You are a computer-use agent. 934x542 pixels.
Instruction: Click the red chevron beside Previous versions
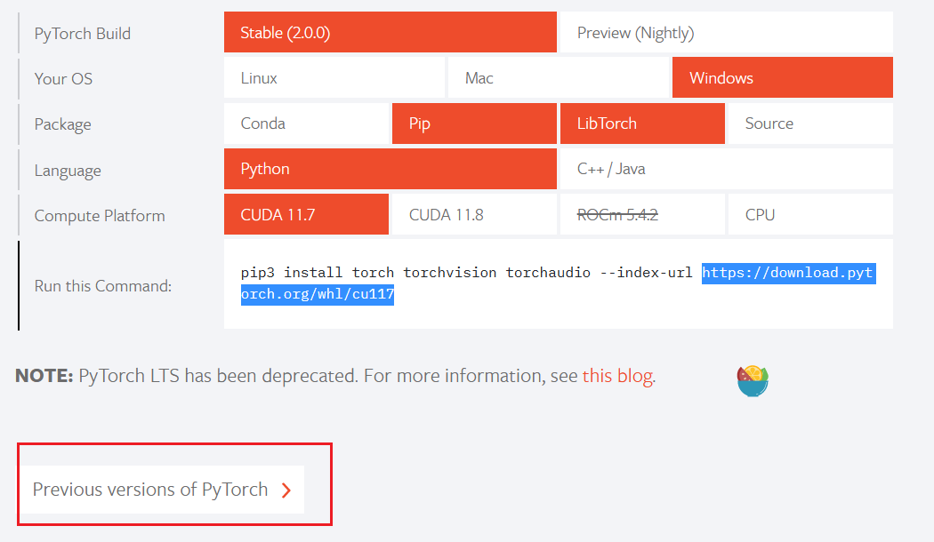click(x=286, y=490)
